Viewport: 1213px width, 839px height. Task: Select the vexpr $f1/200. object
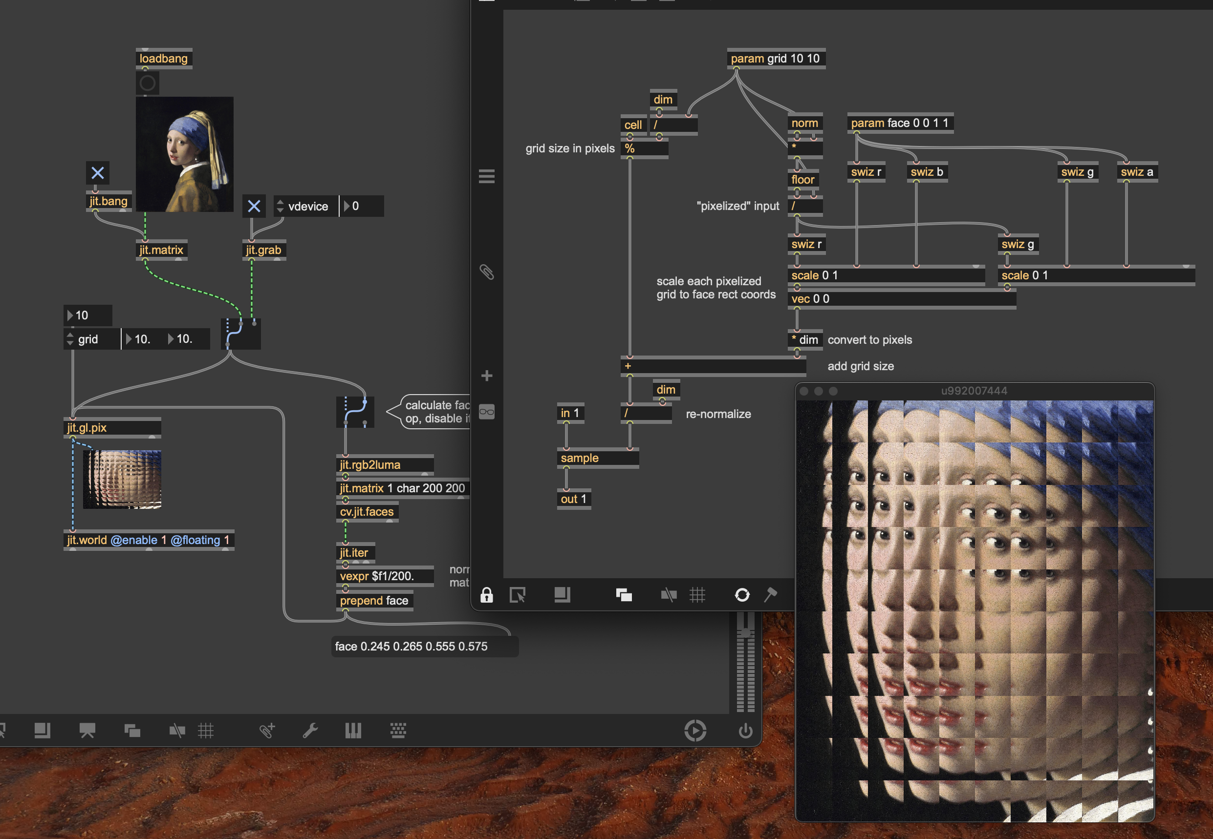(385, 576)
